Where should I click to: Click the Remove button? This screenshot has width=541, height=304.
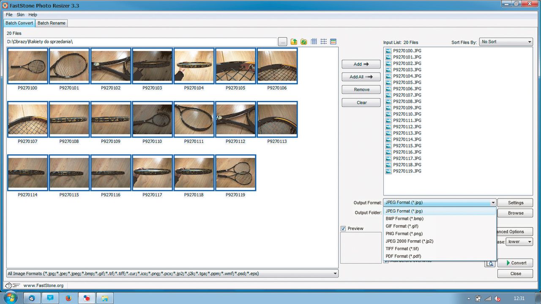(x=361, y=90)
